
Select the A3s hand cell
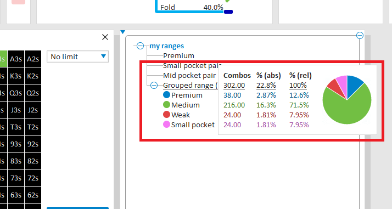click(x=16, y=59)
